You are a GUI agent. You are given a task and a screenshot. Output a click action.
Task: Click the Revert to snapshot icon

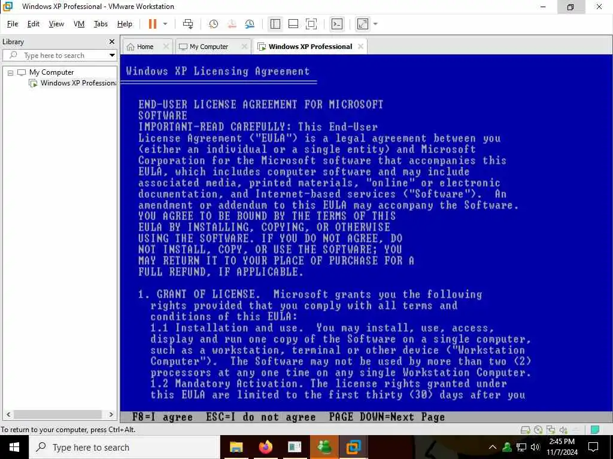point(232,24)
